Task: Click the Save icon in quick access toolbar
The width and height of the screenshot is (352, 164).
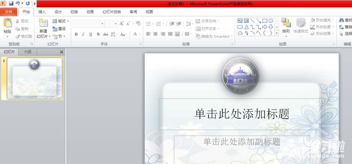Action: click(11, 4)
